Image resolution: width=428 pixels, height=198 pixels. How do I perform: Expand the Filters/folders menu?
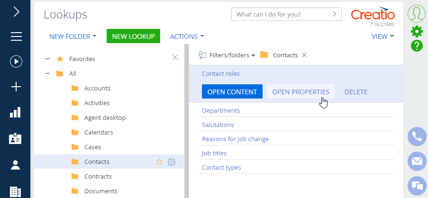pyautogui.click(x=227, y=55)
